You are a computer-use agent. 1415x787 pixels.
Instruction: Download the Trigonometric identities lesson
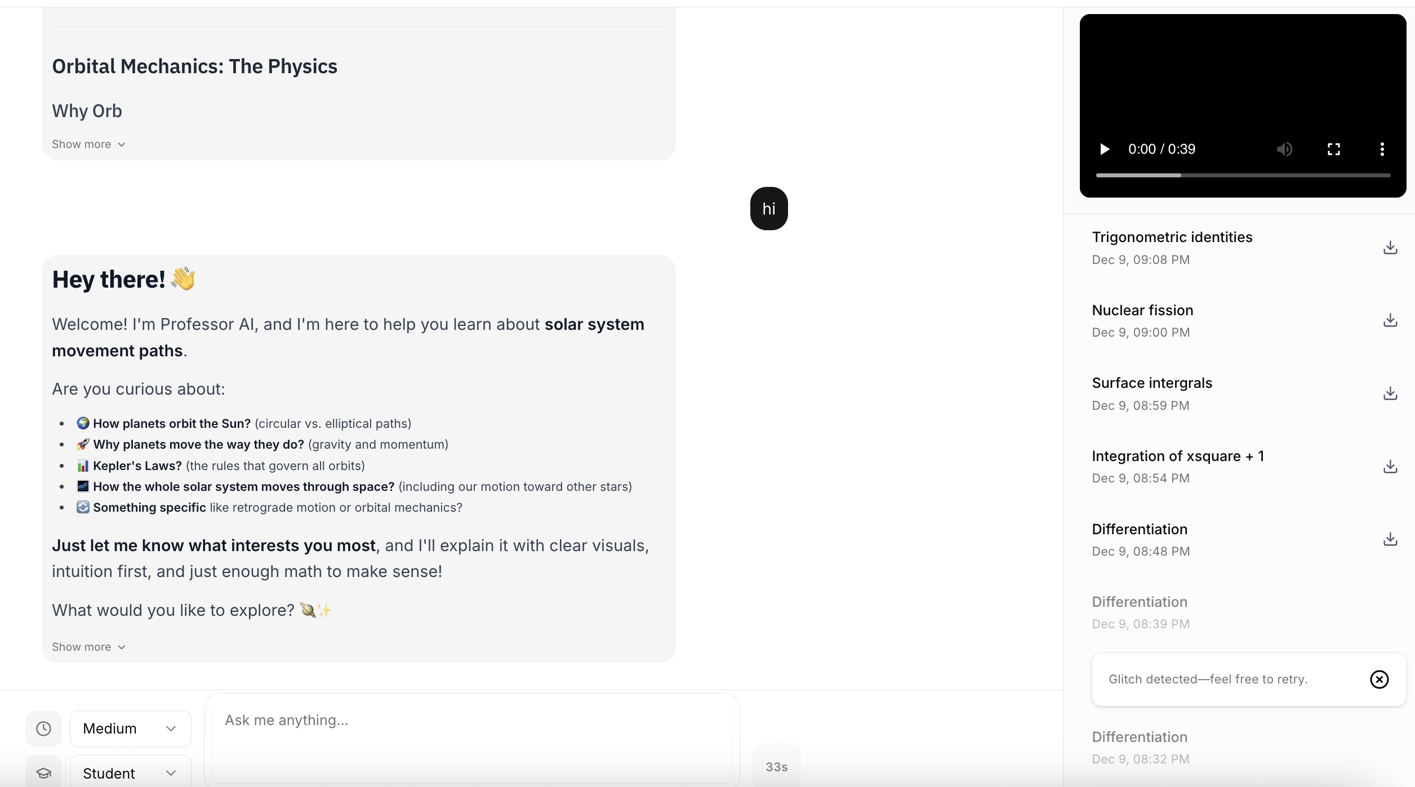click(1390, 248)
